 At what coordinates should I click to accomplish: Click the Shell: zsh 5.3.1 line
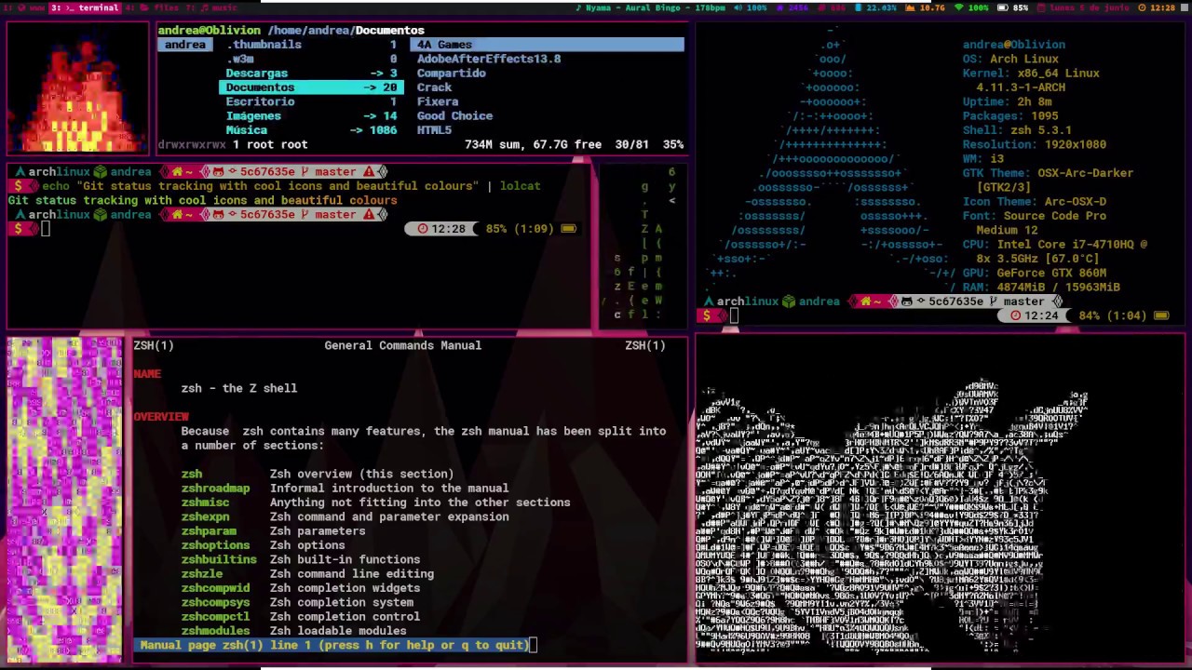pyautogui.click(x=1017, y=130)
